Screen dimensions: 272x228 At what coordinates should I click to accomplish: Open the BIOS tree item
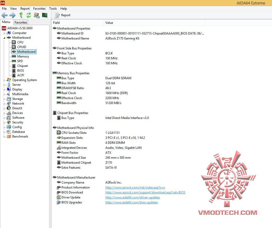[x=20, y=71]
